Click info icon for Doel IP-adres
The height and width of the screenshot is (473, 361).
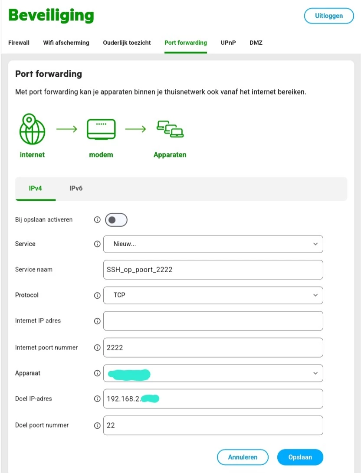(97, 399)
